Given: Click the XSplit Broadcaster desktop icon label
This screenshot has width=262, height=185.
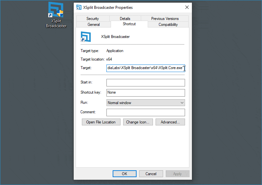Looking at the screenshot, I should coord(56,23).
